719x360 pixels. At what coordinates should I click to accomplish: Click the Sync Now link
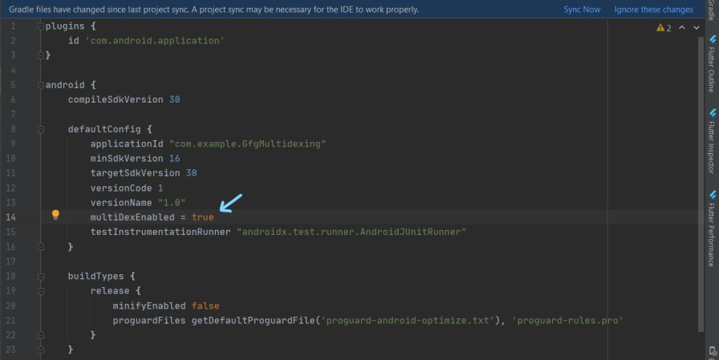[x=582, y=10]
